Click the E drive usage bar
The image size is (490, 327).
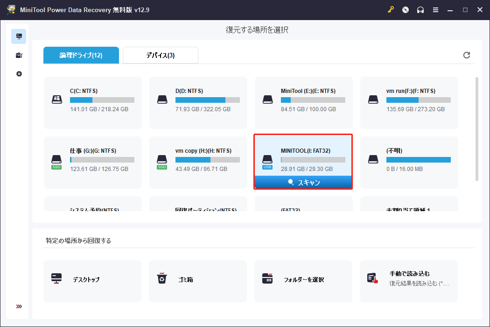313,100
